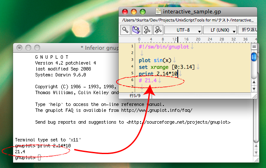Click the 'gnuplot> print 2.14*10' command line
The width and height of the screenshot is (266, 168).
(43, 146)
